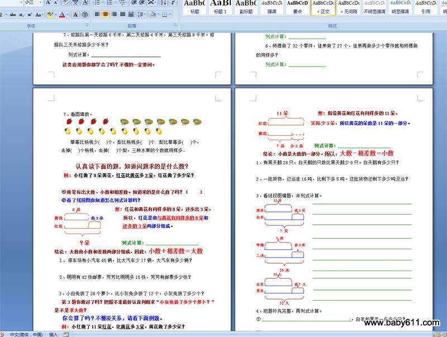Align text right
This screenshot has height=337, width=447.
[x=114, y=15]
